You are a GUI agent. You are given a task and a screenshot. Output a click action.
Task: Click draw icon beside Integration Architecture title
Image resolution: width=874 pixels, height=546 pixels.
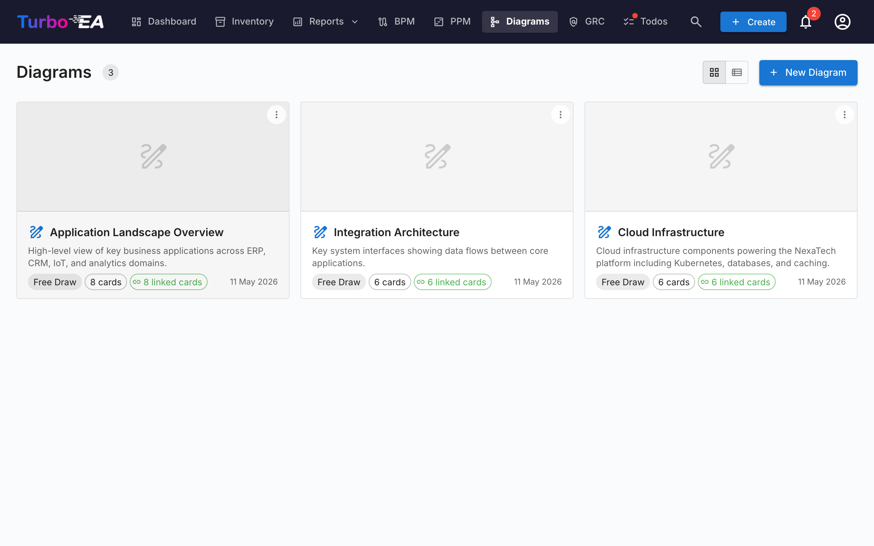click(x=320, y=232)
